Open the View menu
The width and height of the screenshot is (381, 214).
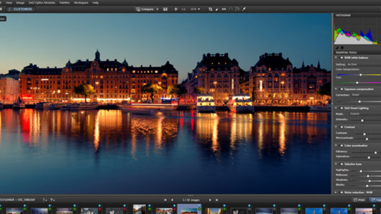point(9,3)
